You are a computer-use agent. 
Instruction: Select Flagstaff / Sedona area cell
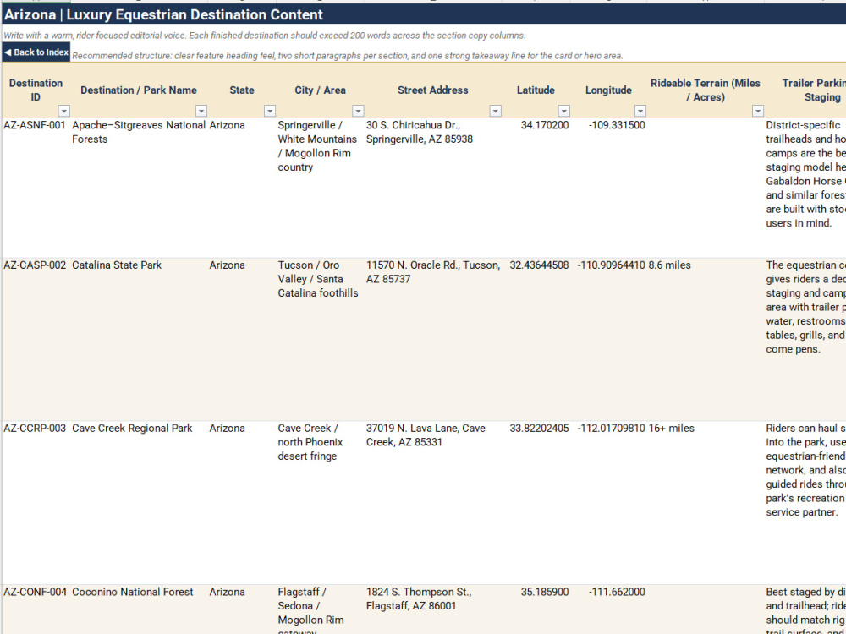tap(321, 609)
